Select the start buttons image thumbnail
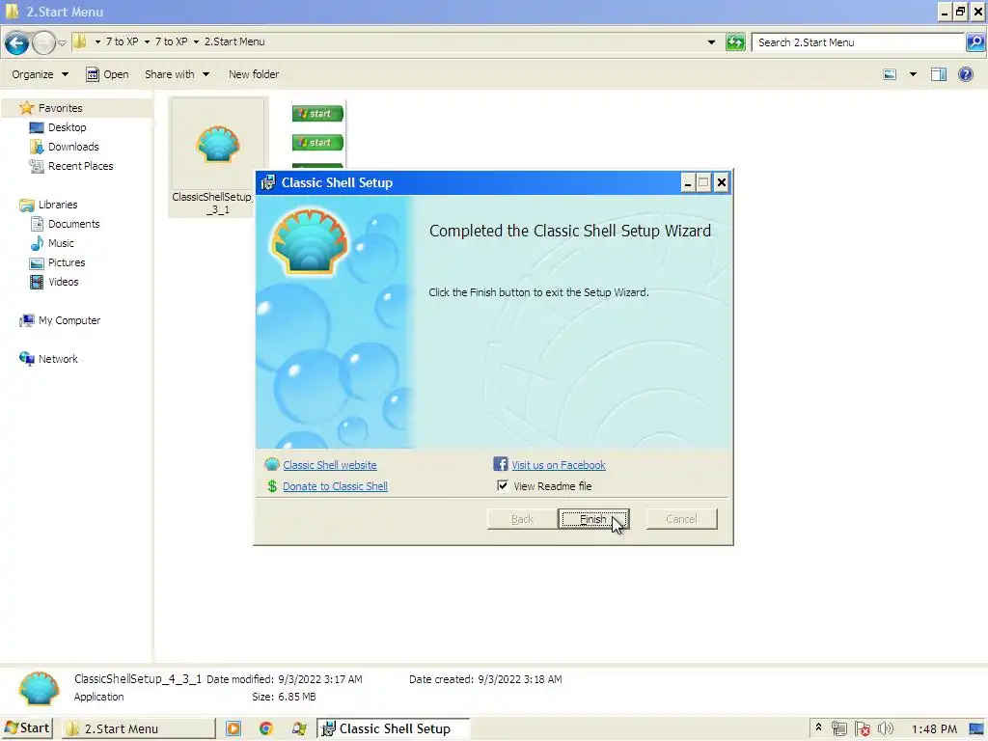This screenshot has height=741, width=988. [317, 133]
